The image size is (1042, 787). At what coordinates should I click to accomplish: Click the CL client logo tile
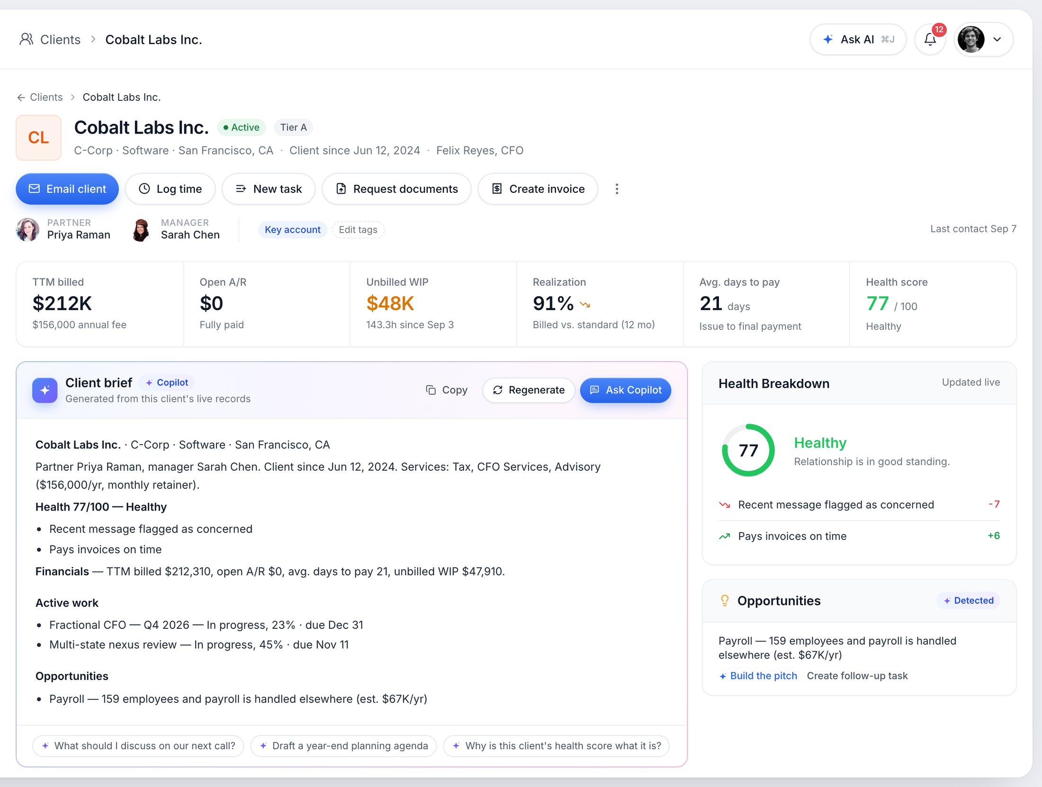click(x=38, y=138)
